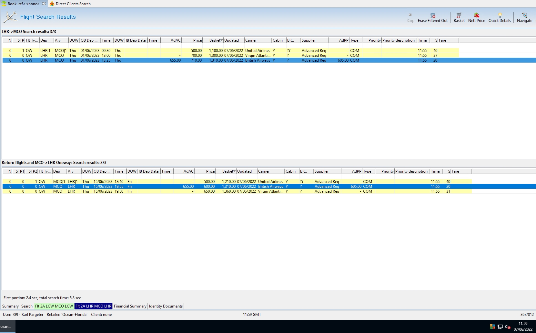Click the 11:59 GMT status bar time

[x=252, y=315]
